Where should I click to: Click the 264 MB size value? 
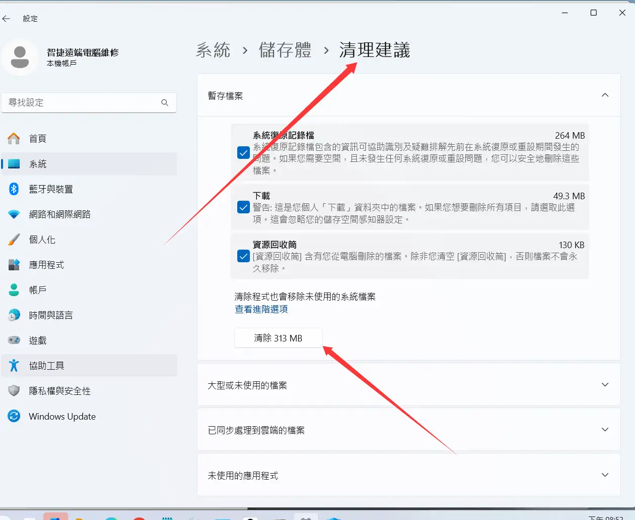(x=570, y=136)
